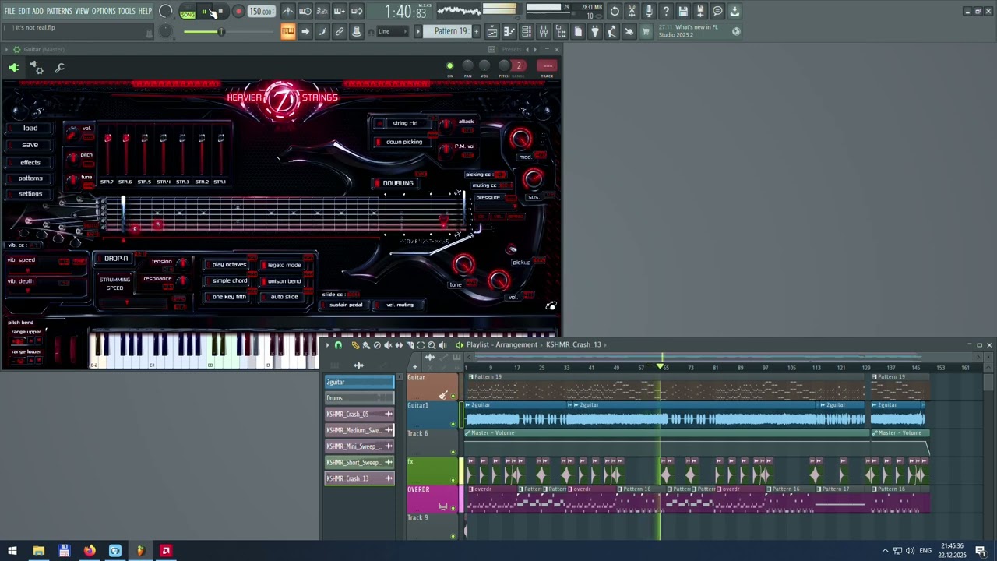Image resolution: width=997 pixels, height=561 pixels.
Task: Open audio editor microphone icon
Action: point(649,11)
